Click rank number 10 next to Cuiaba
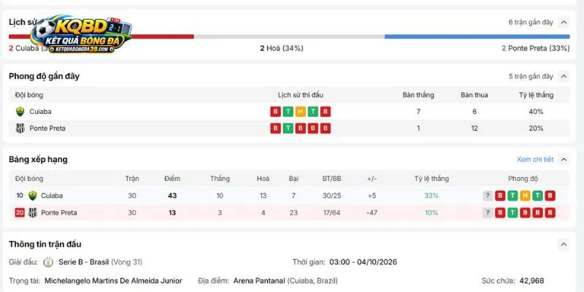Viewport: 584px width, 292px height. 20,196
